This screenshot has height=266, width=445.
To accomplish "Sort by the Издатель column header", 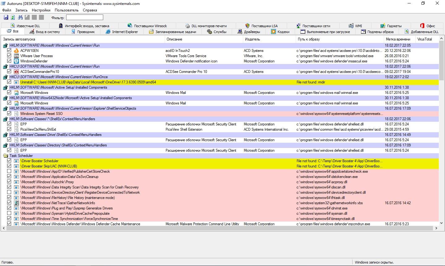I will 252,39.
